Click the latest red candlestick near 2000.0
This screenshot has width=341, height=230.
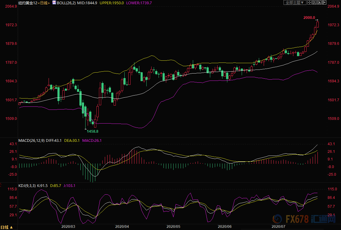pos(318,24)
